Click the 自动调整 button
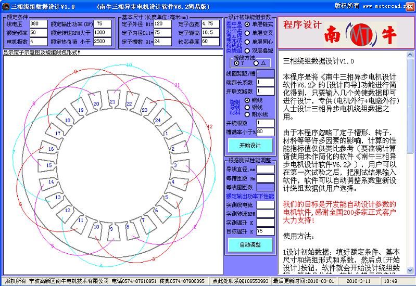Image resolution: width=416 pixels, height=286 pixels. (250, 244)
